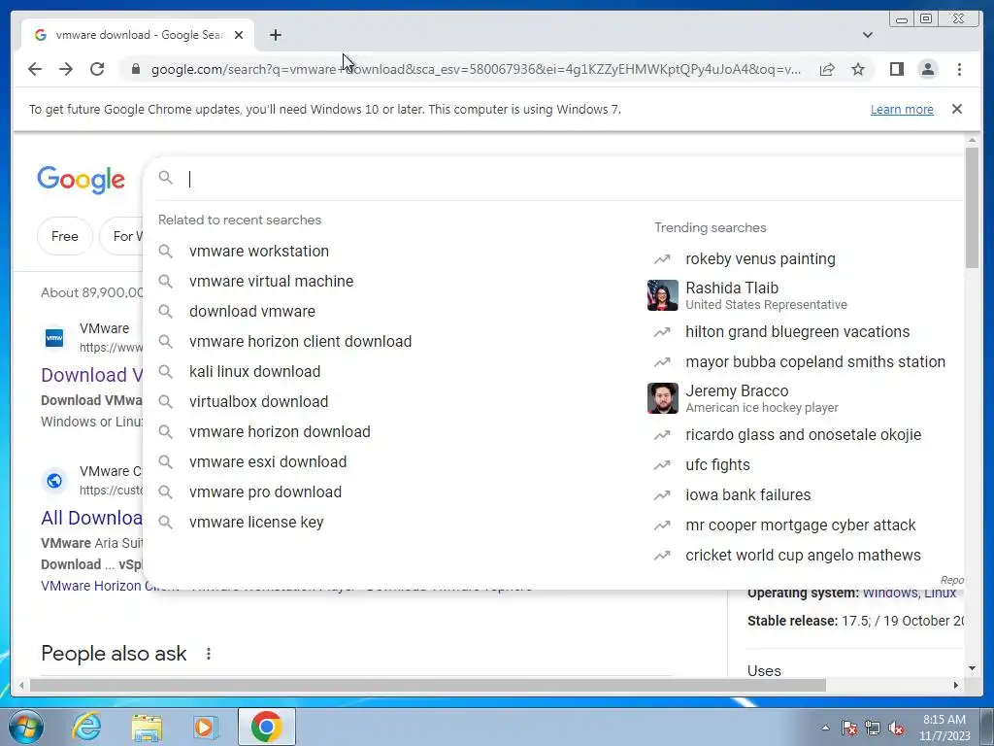Go back with the browser back arrow
The height and width of the screenshot is (746, 994).
coord(35,69)
